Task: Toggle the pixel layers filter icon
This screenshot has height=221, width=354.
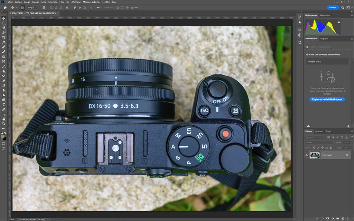Action: 329,137
